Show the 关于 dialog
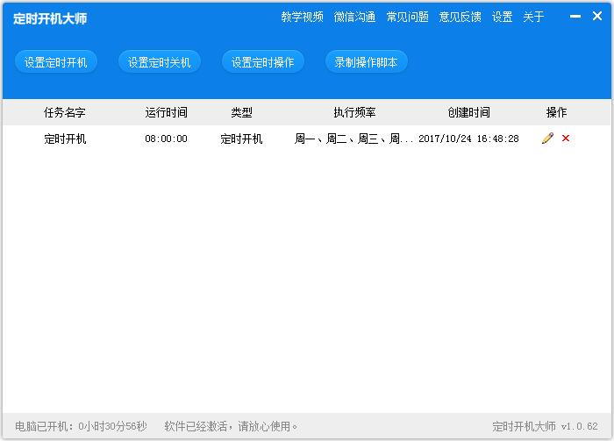Viewport: 614px width, 441px height. 533,18
